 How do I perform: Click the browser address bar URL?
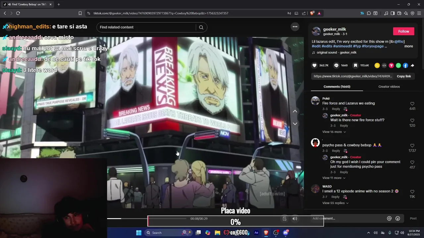point(161,13)
